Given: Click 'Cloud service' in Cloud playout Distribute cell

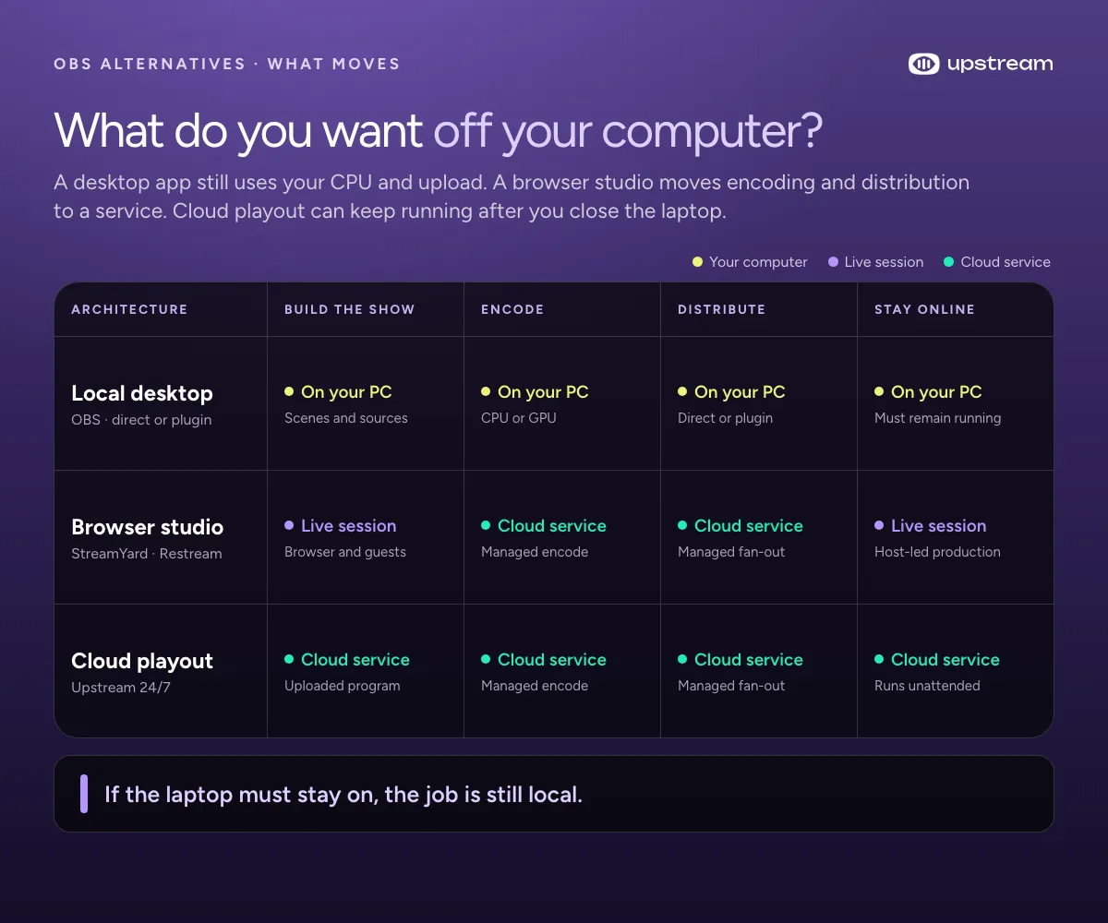Looking at the screenshot, I should click(x=749, y=660).
